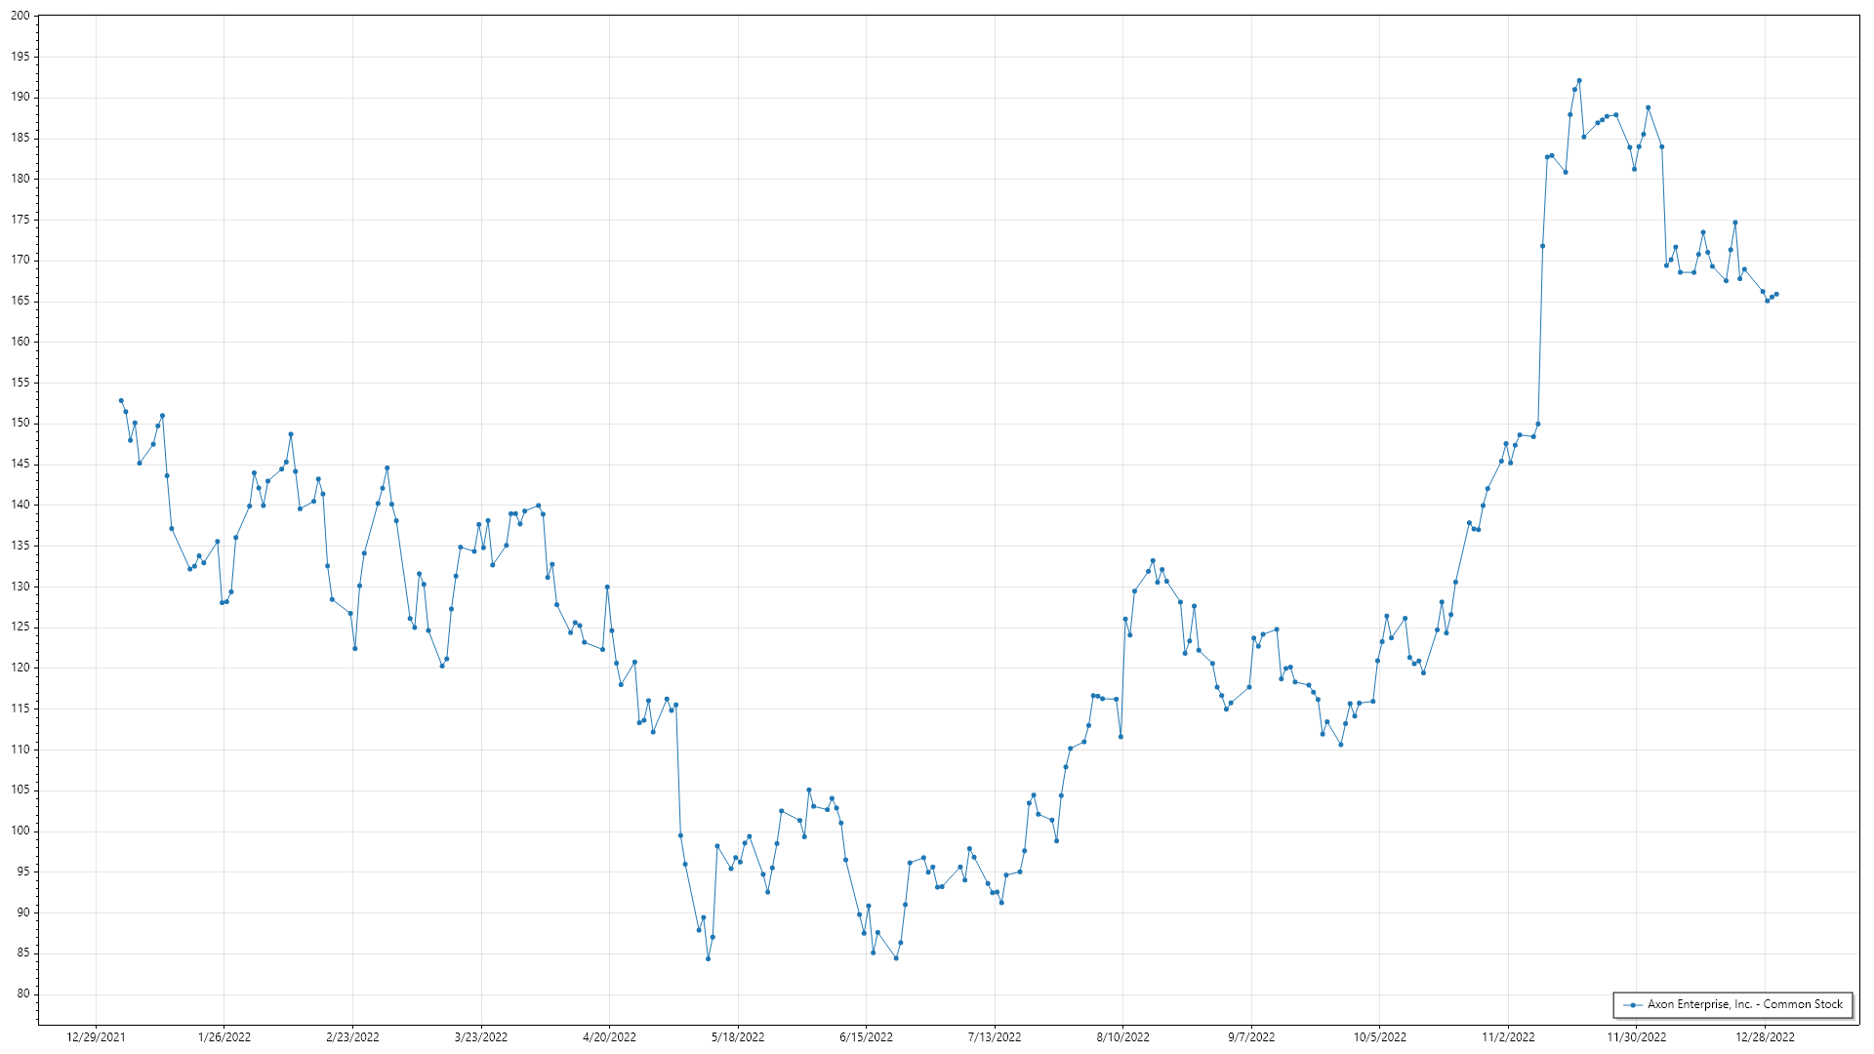Click the 12/28/2022 date label
The image size is (1874, 1054).
(x=1765, y=1036)
